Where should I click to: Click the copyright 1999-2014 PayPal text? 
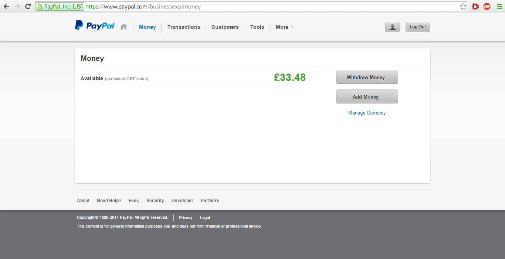(x=122, y=217)
